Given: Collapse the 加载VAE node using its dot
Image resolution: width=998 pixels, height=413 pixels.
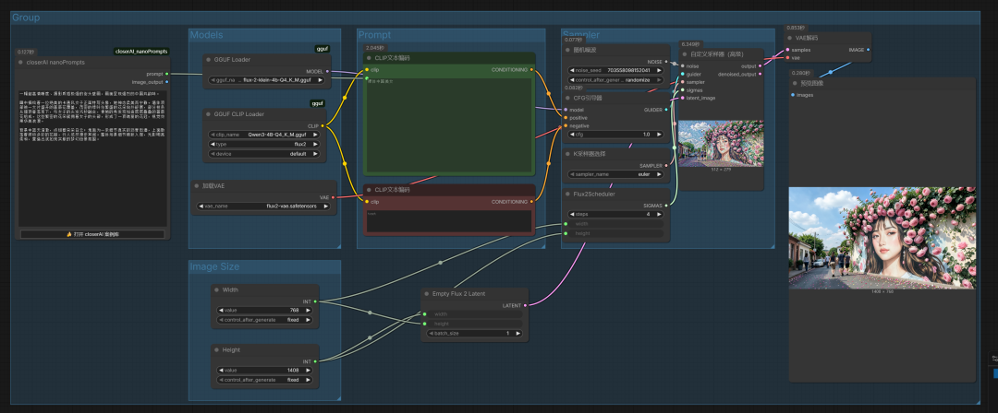Looking at the screenshot, I should coord(197,186).
